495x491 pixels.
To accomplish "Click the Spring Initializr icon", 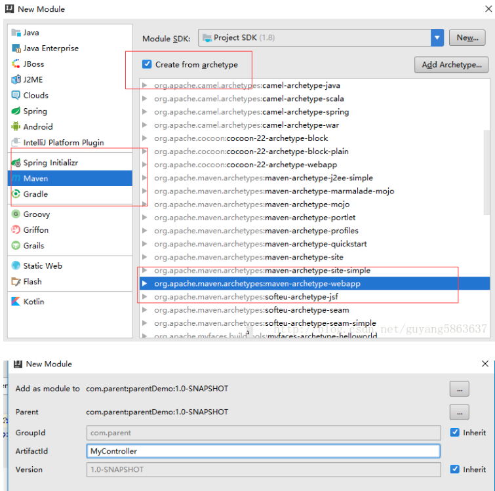I will click(x=16, y=163).
